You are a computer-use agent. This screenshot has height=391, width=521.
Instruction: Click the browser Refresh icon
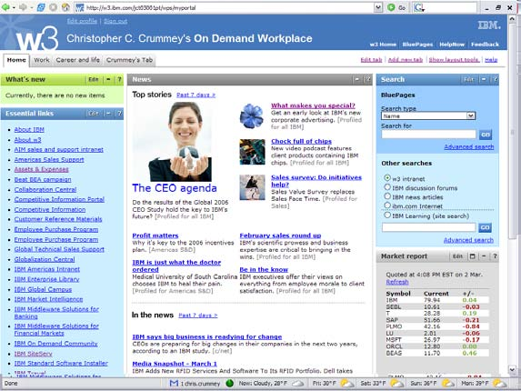41,7
